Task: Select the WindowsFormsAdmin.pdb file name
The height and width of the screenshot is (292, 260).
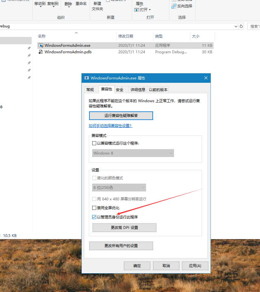Action: (x=68, y=52)
